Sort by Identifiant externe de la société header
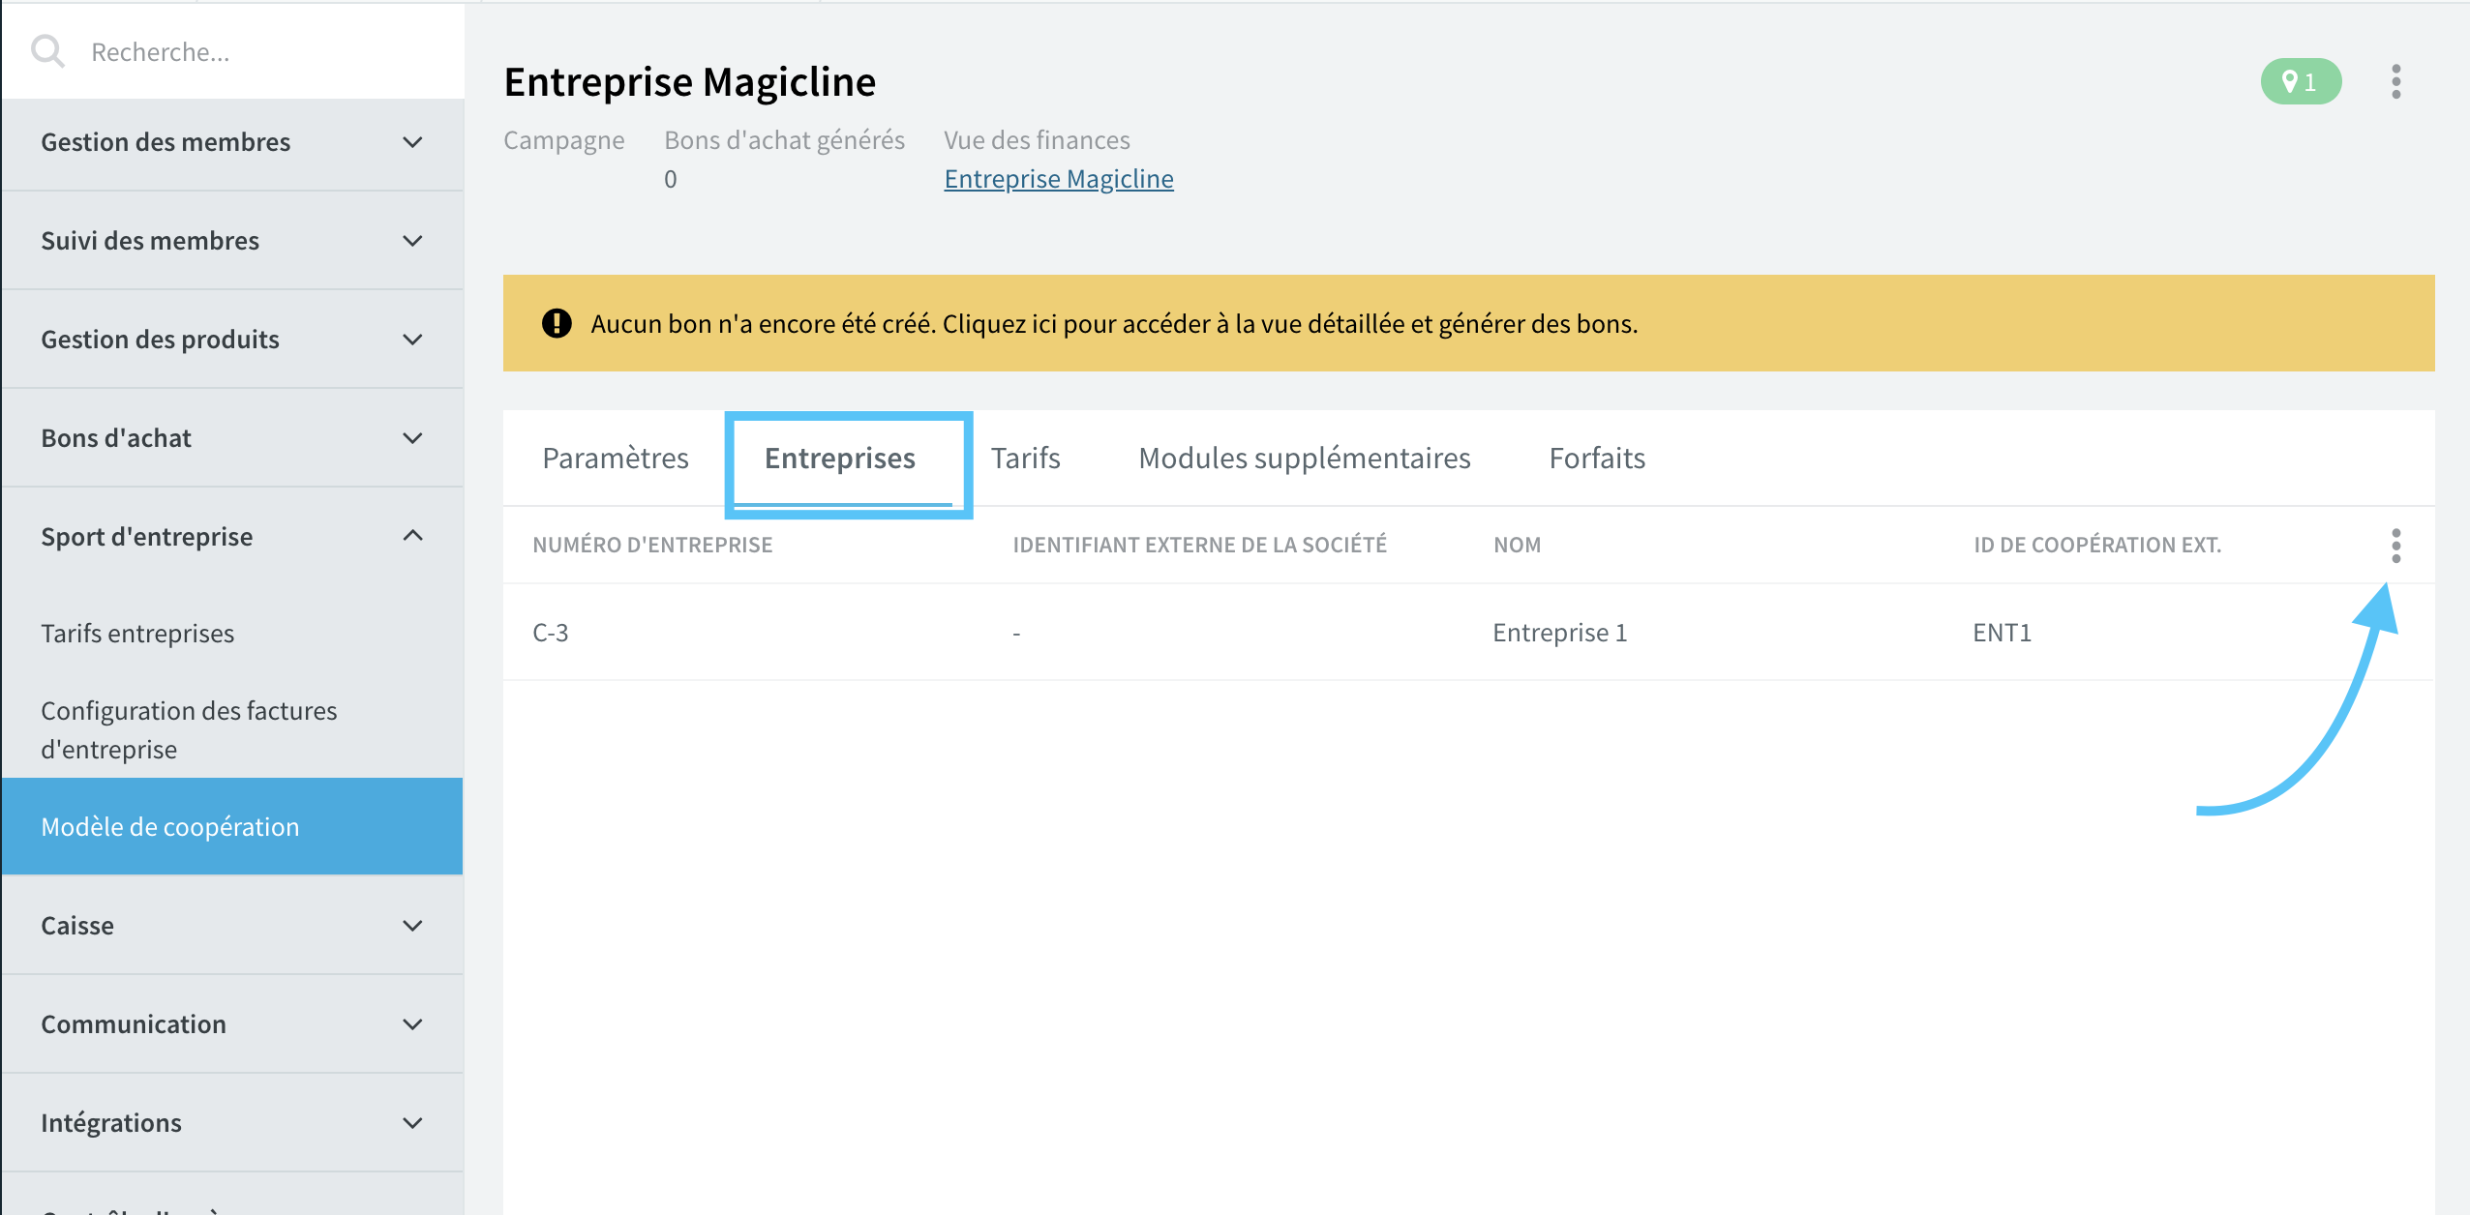 [1199, 546]
